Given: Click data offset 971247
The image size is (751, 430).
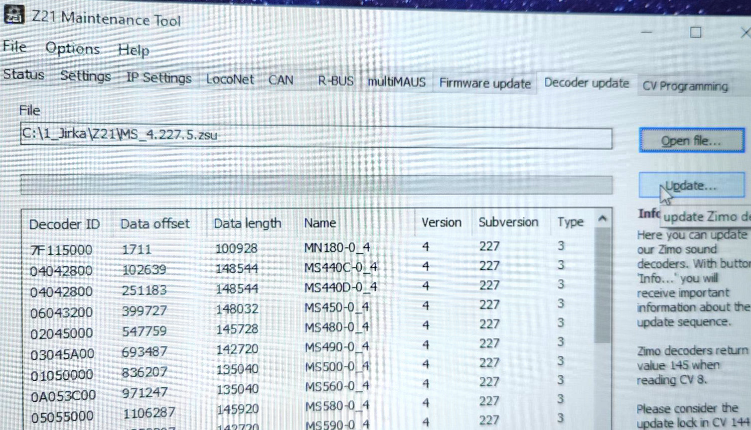Looking at the screenshot, I should pos(145,392).
